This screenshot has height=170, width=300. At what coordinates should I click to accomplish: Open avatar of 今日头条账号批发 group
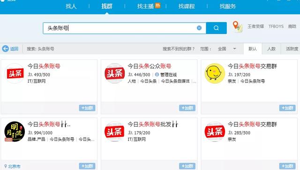click(x=114, y=132)
